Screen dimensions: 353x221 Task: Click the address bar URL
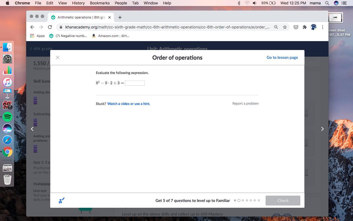pos(167,27)
